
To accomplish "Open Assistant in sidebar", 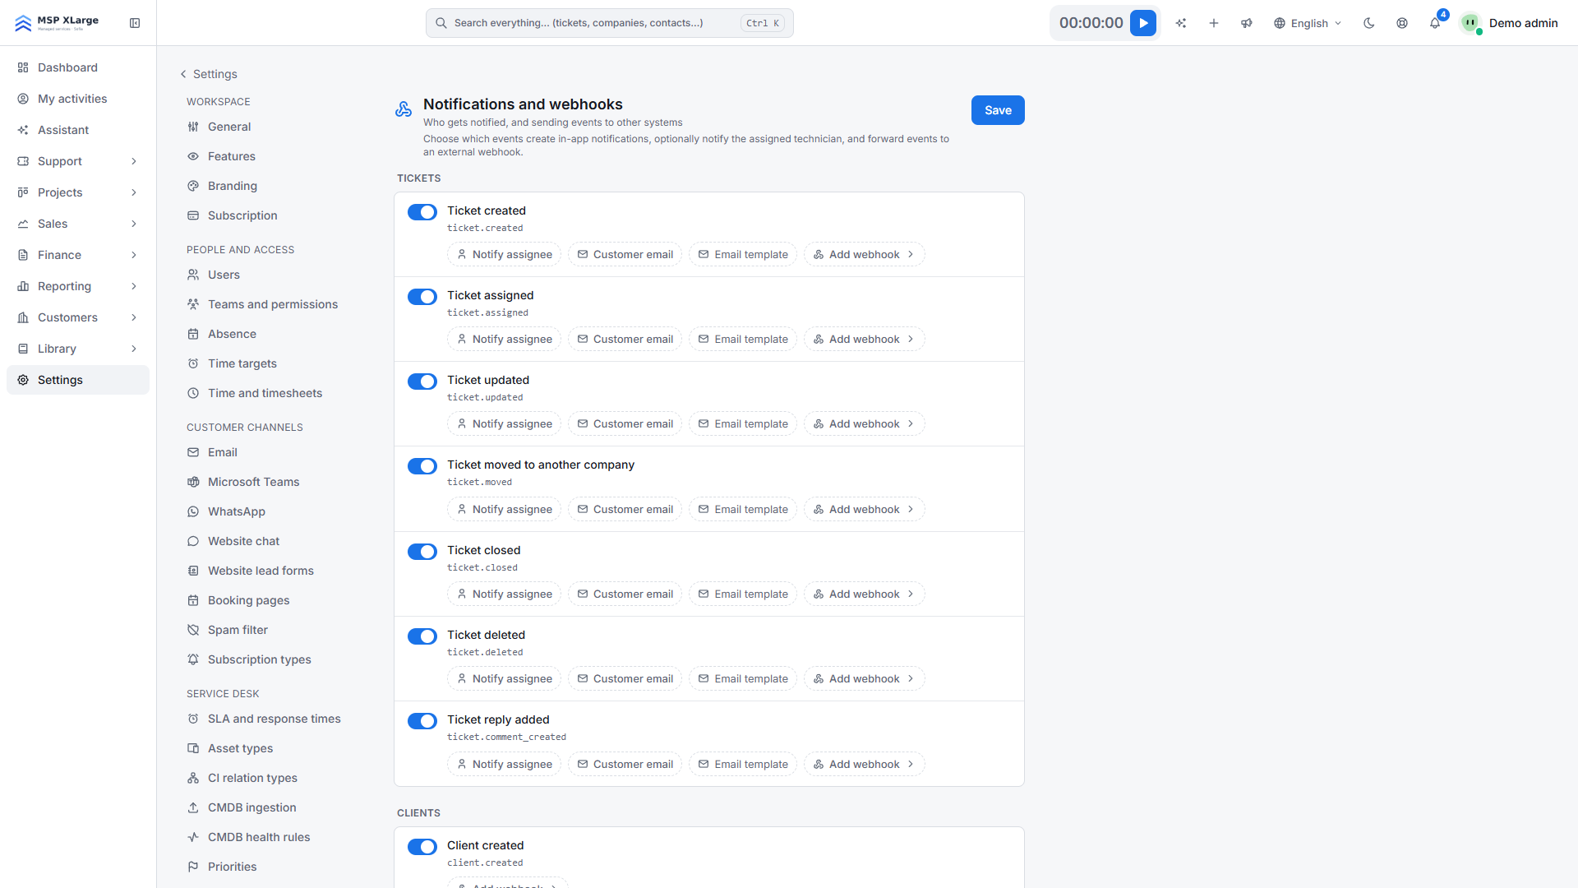I will tap(78, 130).
